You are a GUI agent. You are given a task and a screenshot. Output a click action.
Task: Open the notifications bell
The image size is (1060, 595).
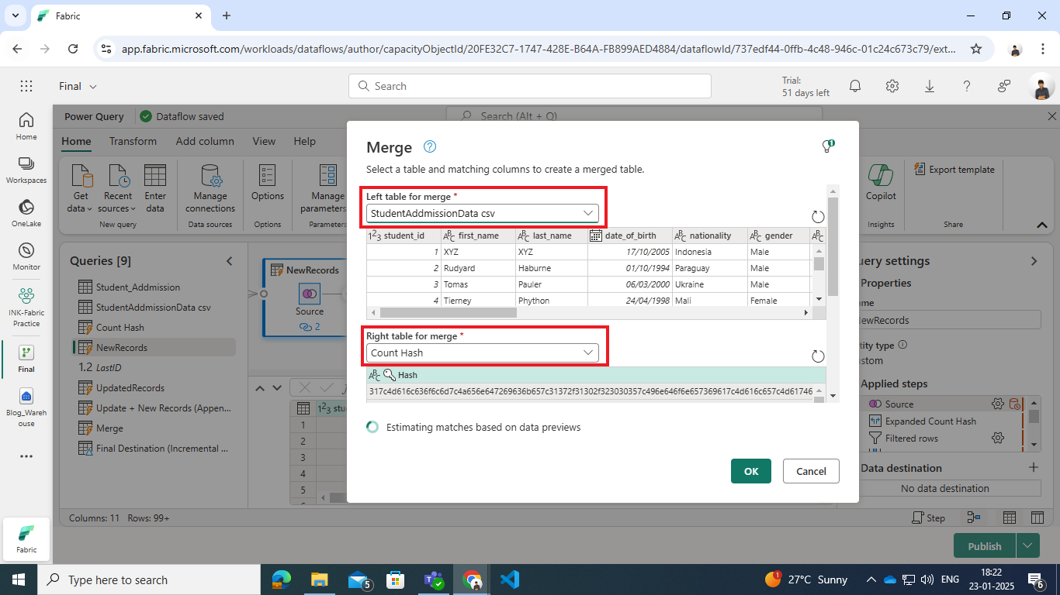[x=855, y=86]
